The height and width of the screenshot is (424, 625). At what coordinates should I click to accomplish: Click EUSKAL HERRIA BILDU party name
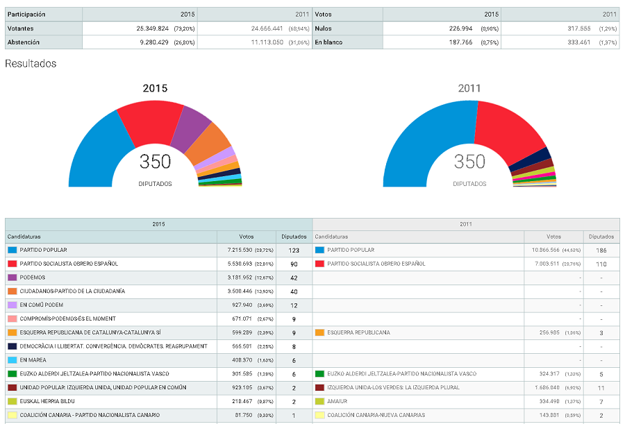(x=47, y=401)
